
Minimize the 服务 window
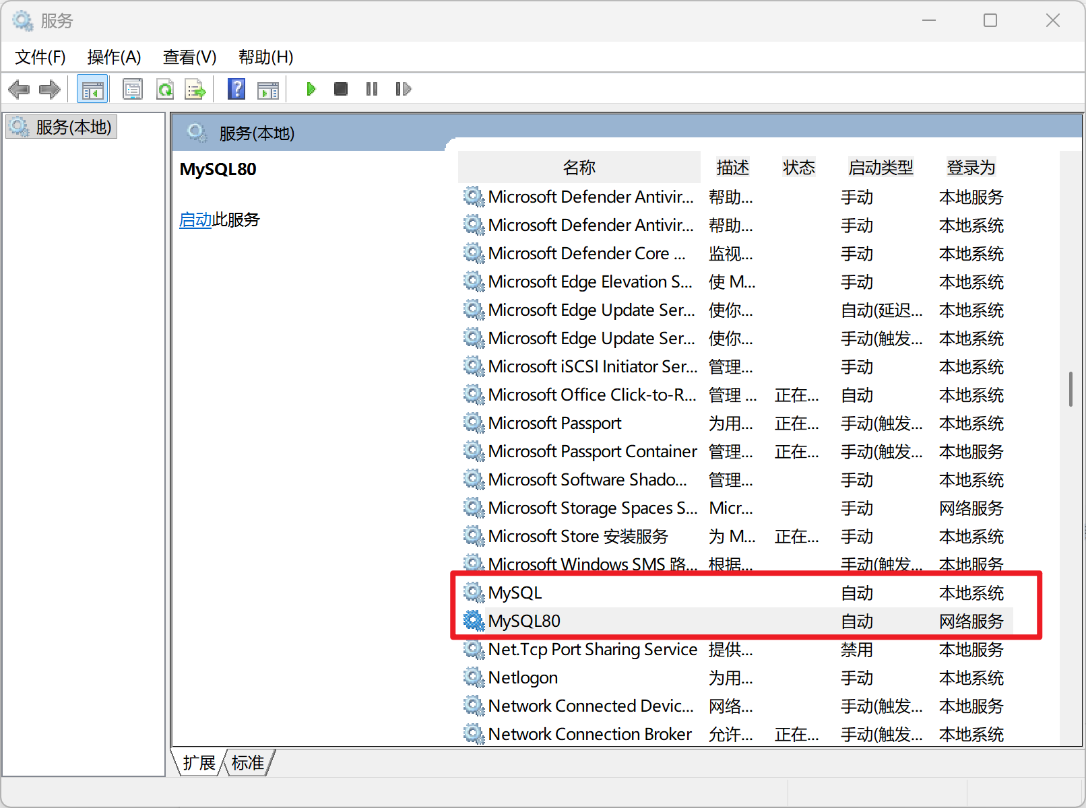(x=929, y=20)
